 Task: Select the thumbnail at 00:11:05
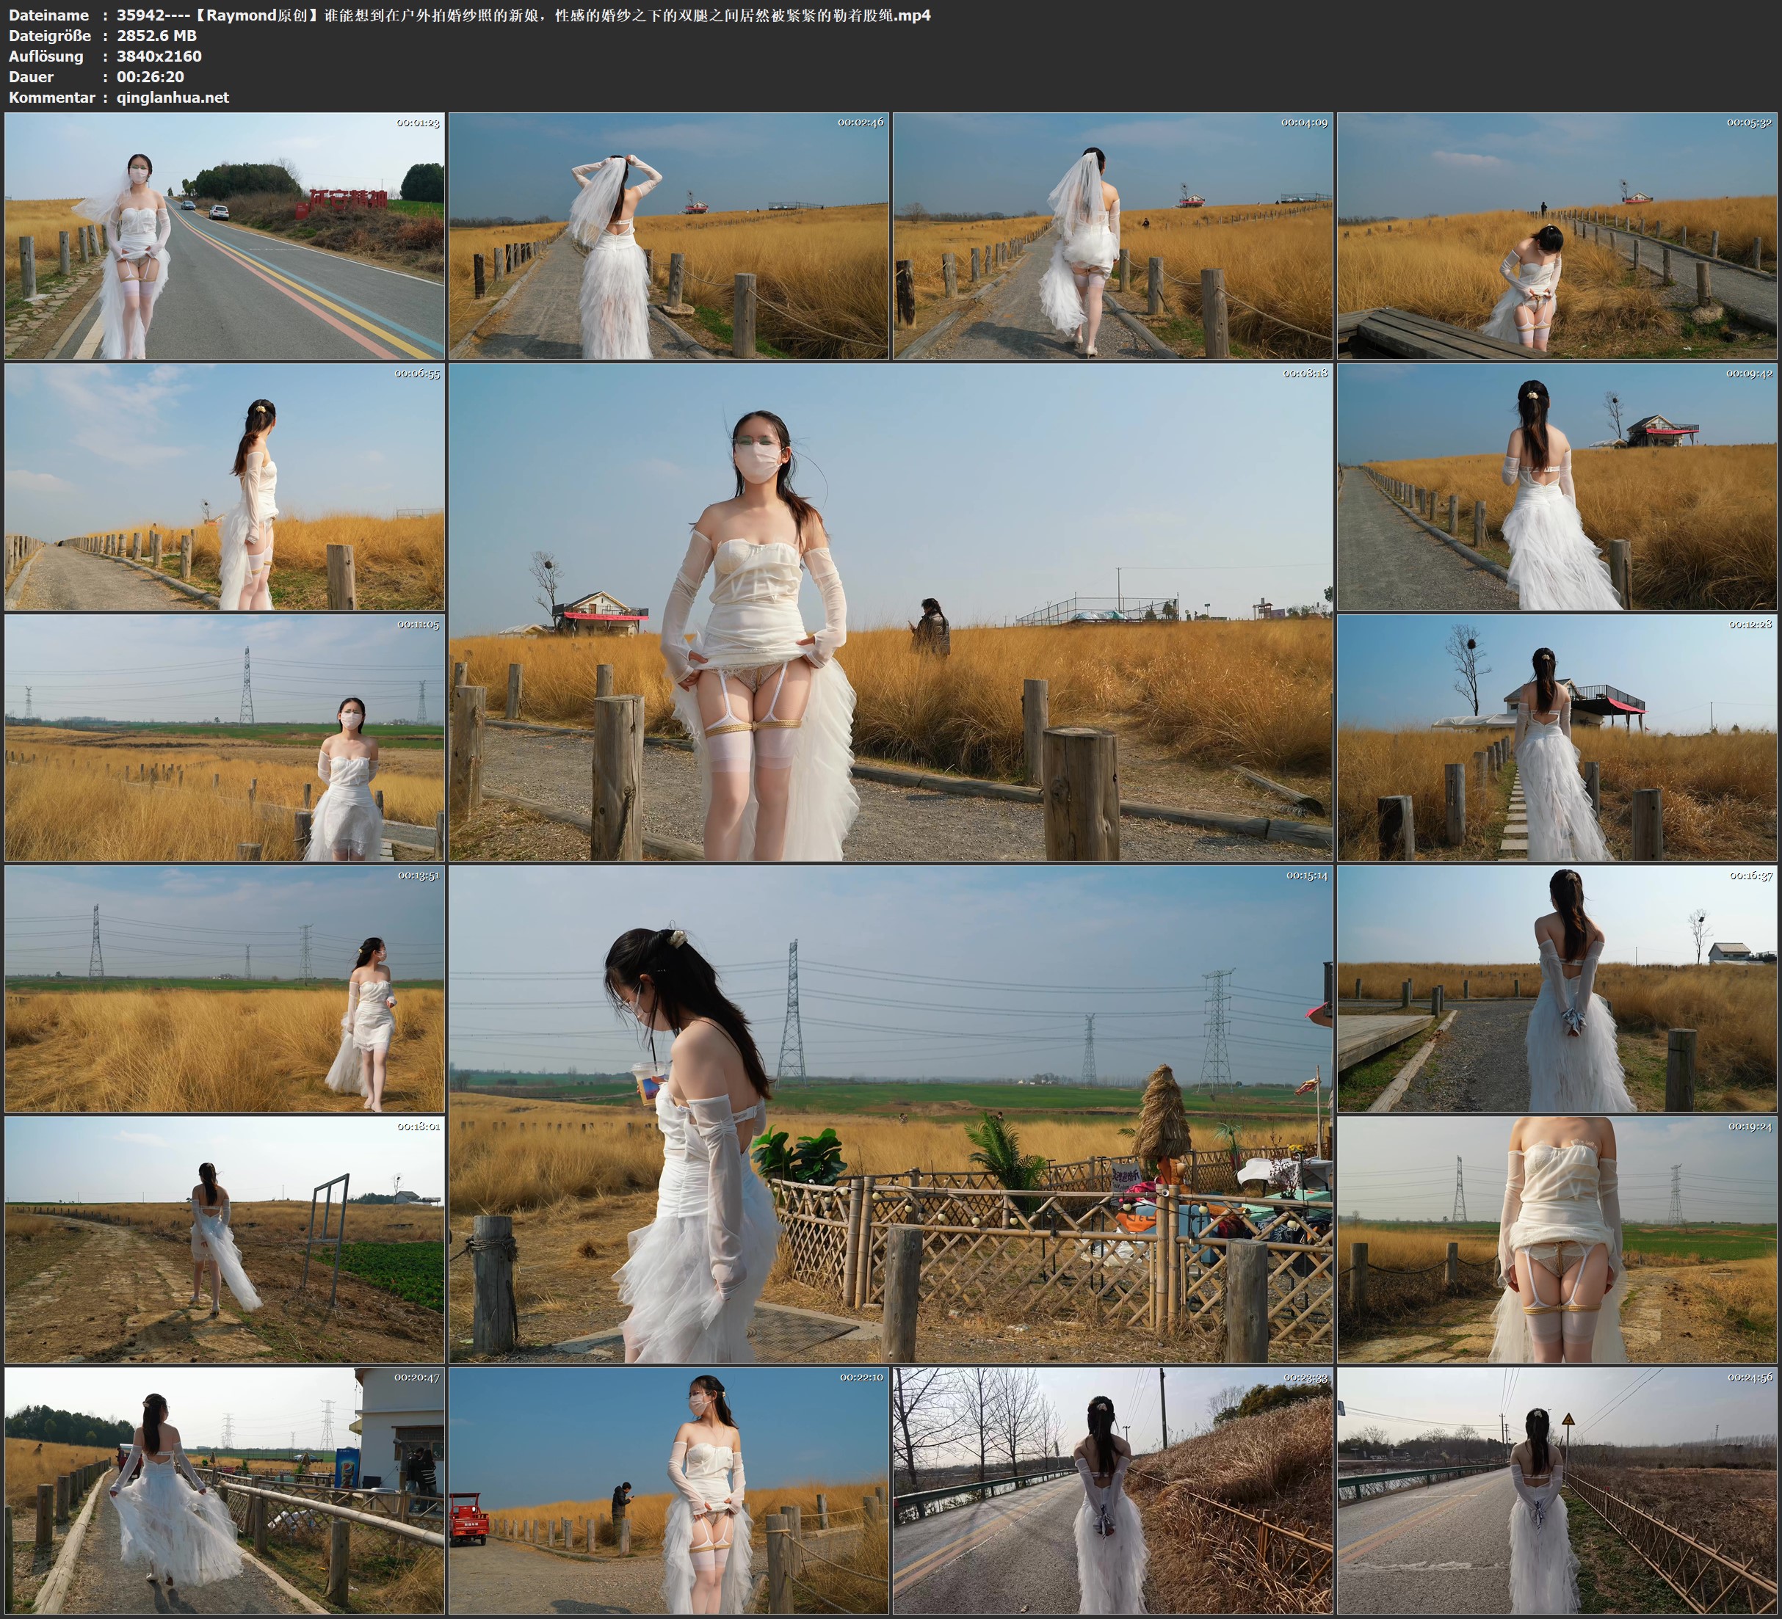pyautogui.click(x=225, y=738)
